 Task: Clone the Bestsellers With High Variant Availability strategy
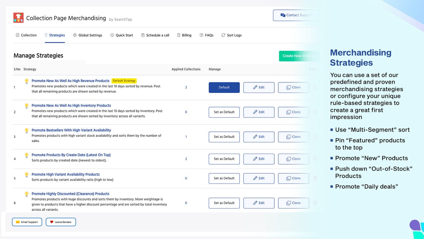pos(293,137)
